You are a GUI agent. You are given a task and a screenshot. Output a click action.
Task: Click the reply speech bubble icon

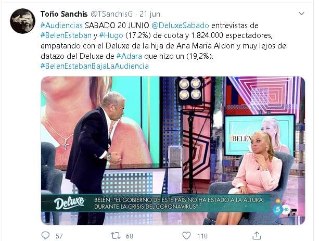pos(45,235)
